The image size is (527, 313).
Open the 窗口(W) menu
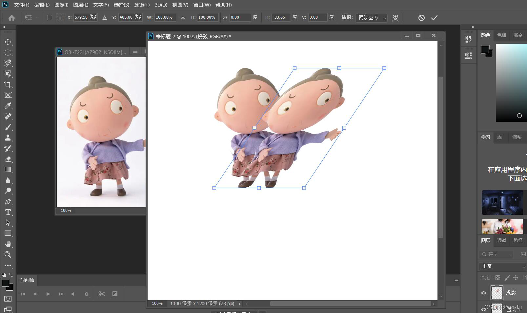tap(202, 5)
